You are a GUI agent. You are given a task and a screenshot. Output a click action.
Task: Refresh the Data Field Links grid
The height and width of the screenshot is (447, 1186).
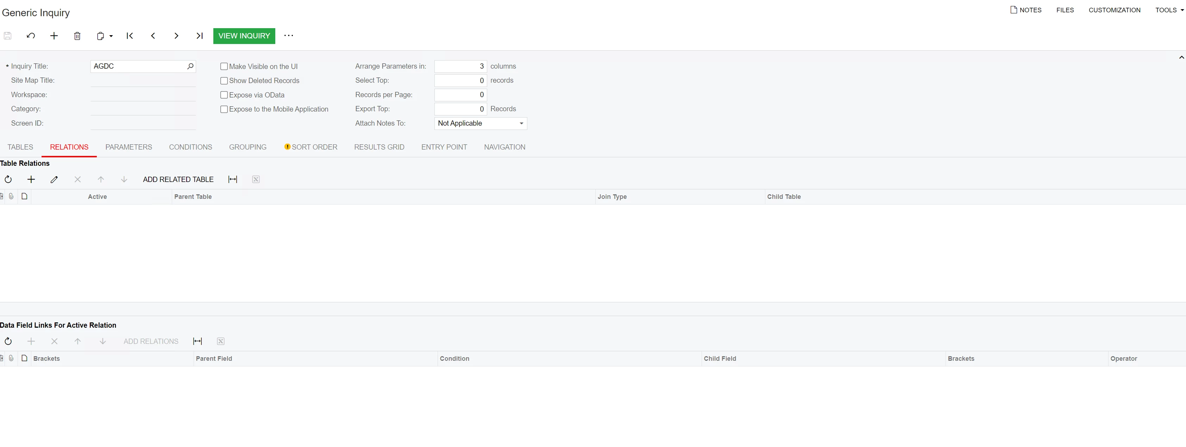click(x=8, y=341)
